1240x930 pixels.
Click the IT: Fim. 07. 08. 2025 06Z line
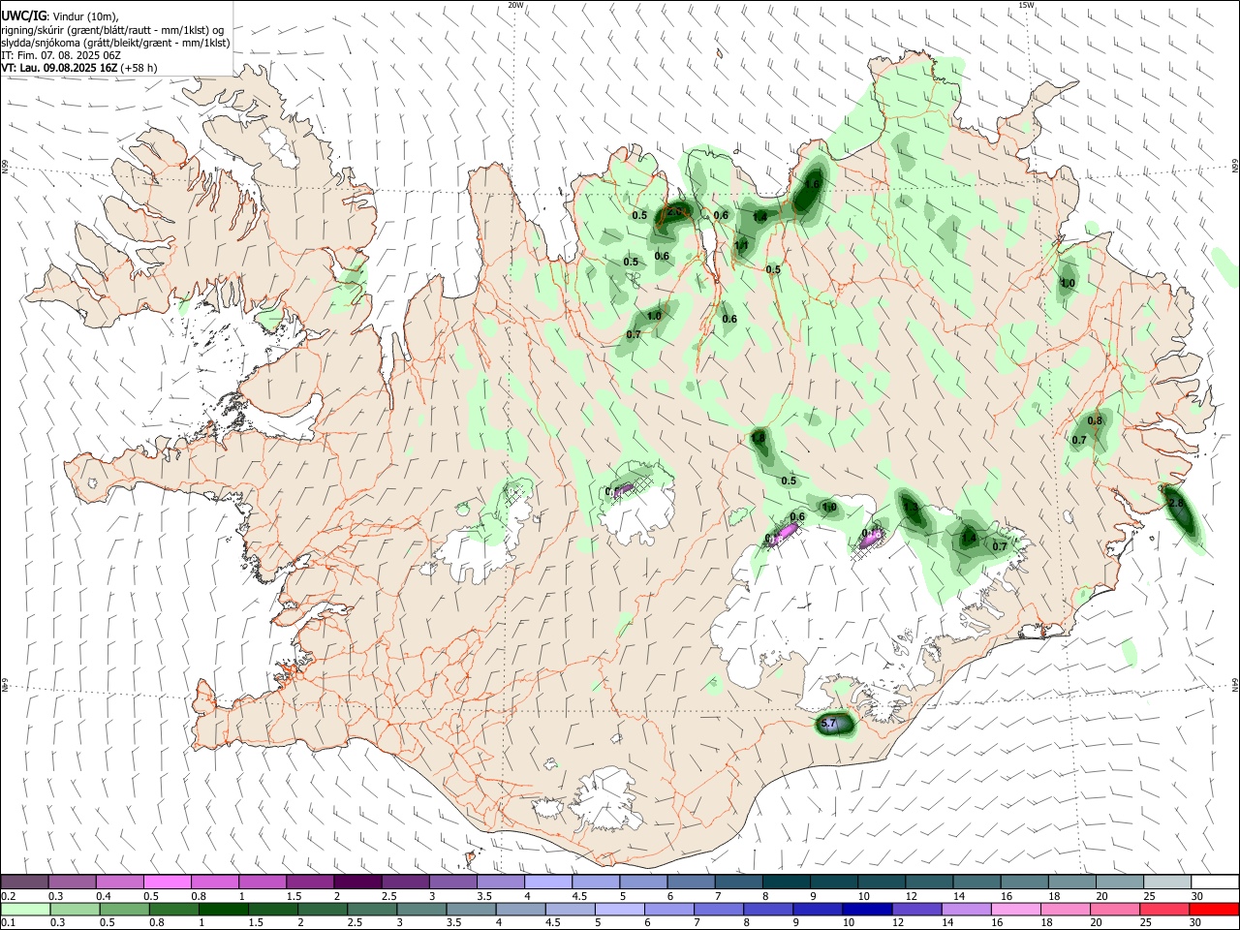tap(61, 55)
